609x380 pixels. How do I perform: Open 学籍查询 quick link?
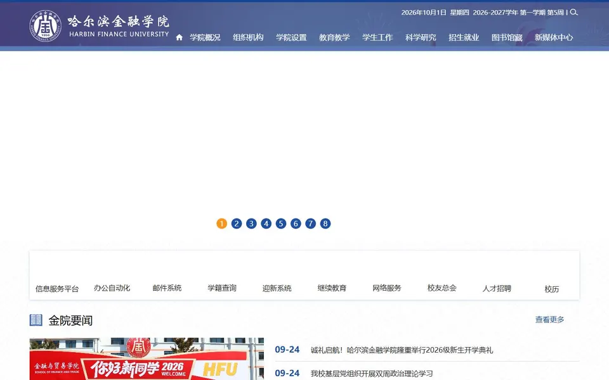tap(222, 288)
